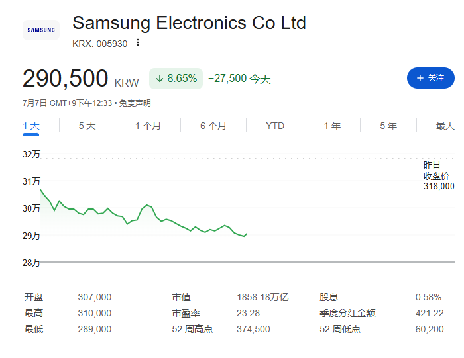Select the YTD chart range
This screenshot has height=358, width=464.
pyautogui.click(x=275, y=126)
